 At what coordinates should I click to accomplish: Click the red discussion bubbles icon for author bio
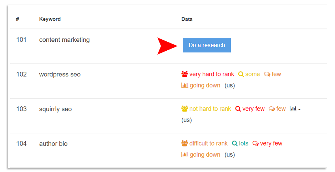pyautogui.click(x=255, y=143)
